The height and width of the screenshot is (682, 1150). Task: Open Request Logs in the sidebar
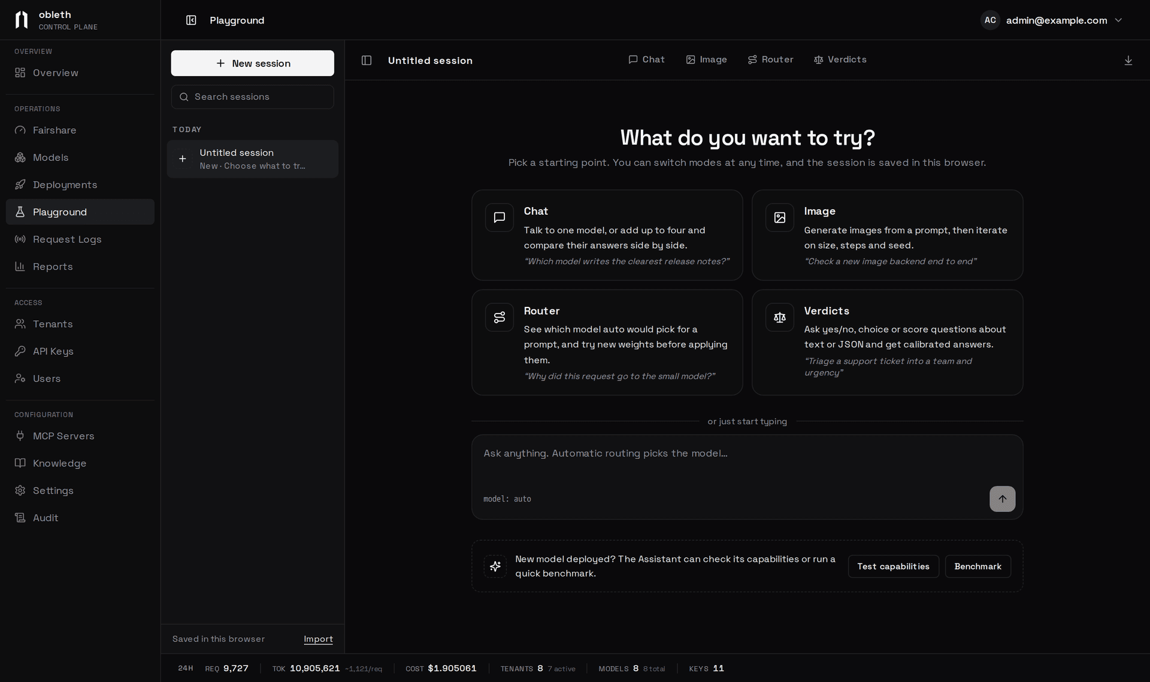pos(80,239)
